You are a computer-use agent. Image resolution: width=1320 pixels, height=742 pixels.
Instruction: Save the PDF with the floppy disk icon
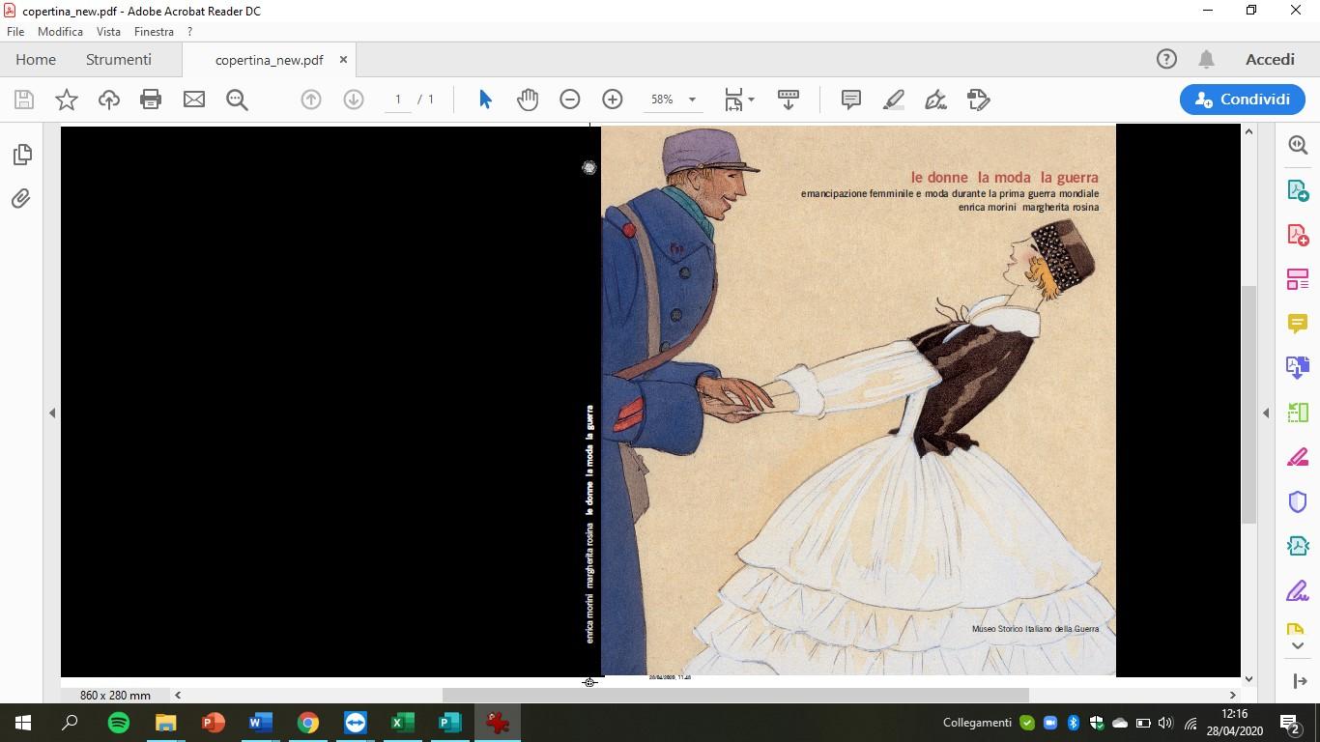24,100
